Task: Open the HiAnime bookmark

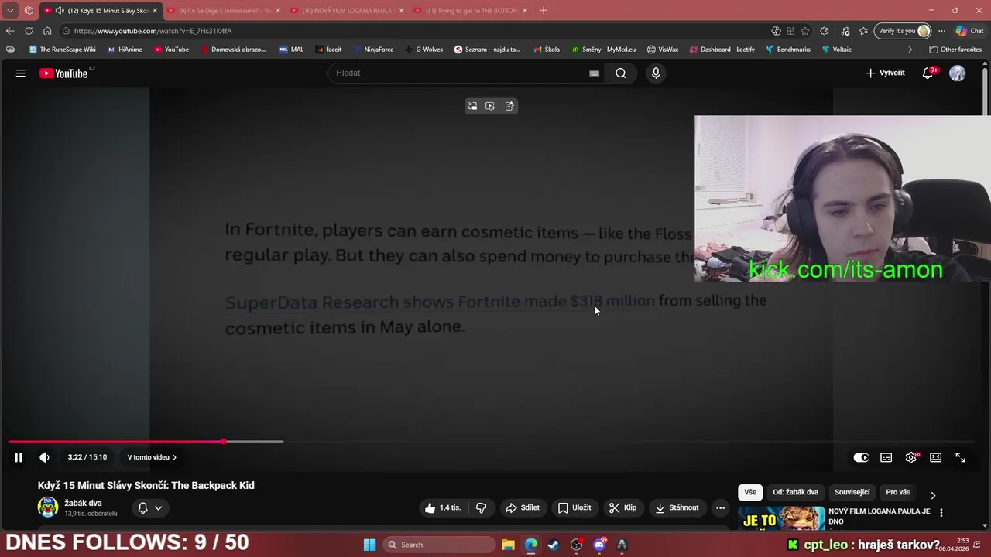Action: click(x=125, y=50)
